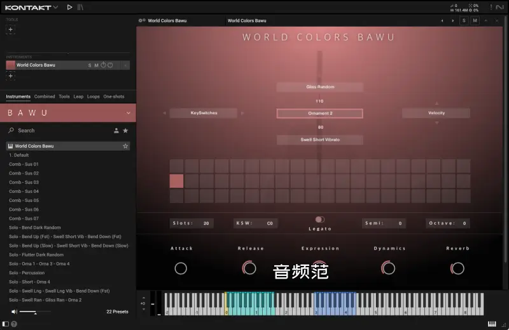509x330 pixels.
Task: Select the Gliss Random articulation
Action: 320,87
